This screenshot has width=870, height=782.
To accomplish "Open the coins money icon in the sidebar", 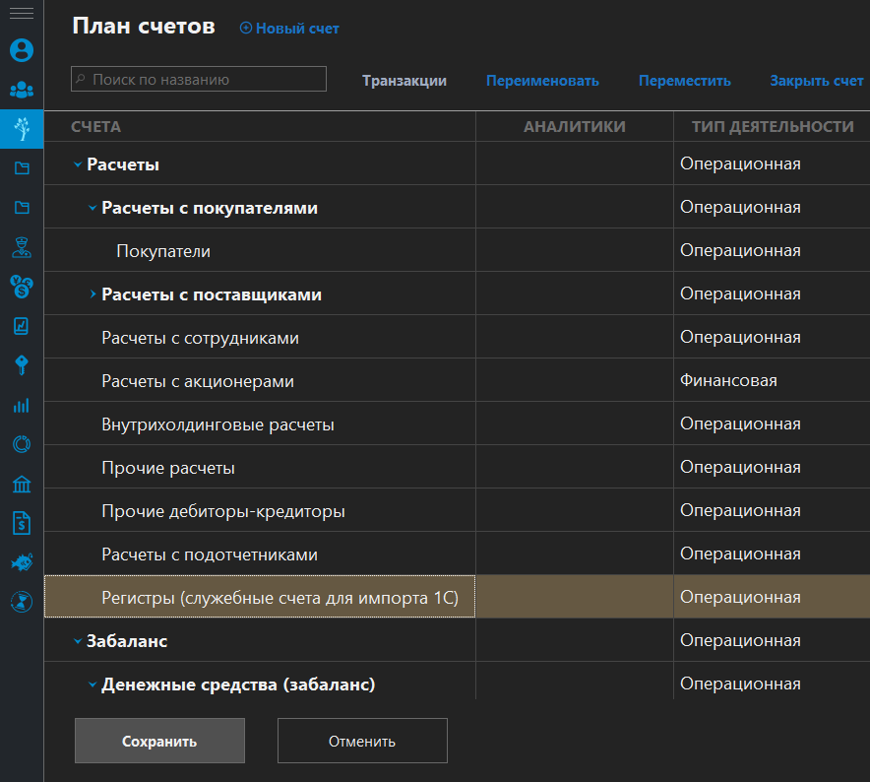I will tap(21, 287).
